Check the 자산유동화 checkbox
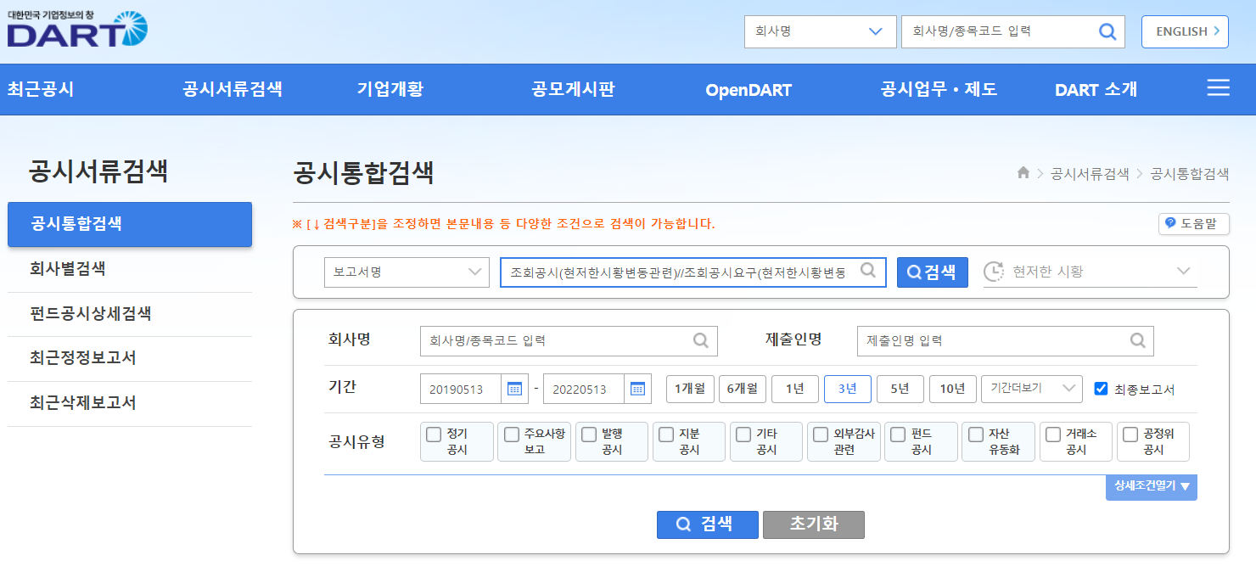Image resolution: width=1256 pixels, height=572 pixels. pyautogui.click(x=976, y=435)
